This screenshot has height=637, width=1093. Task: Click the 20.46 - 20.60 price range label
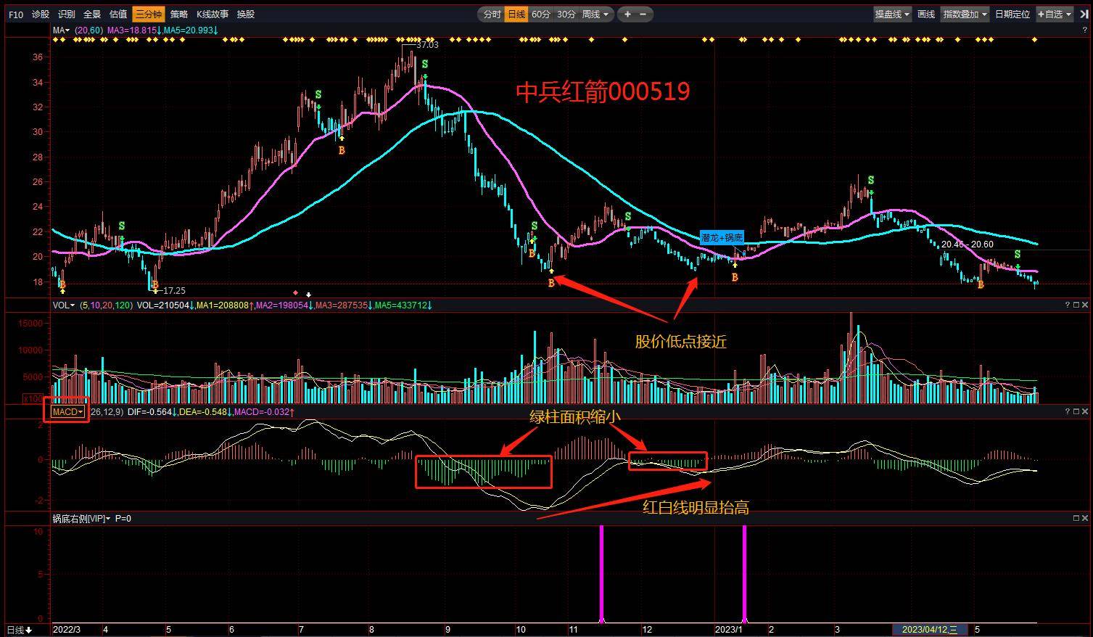tap(968, 244)
